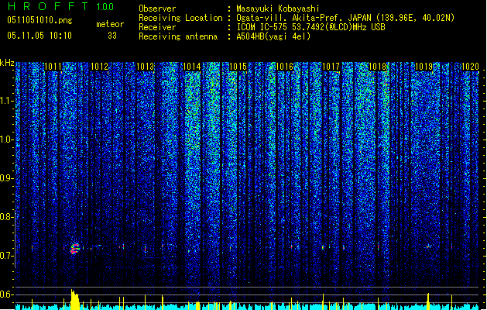Click the large bright meteor echo blob
487x310 pixels.
[x=75, y=249]
